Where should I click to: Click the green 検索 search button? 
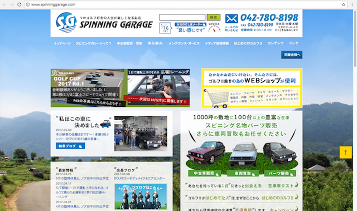214,17
